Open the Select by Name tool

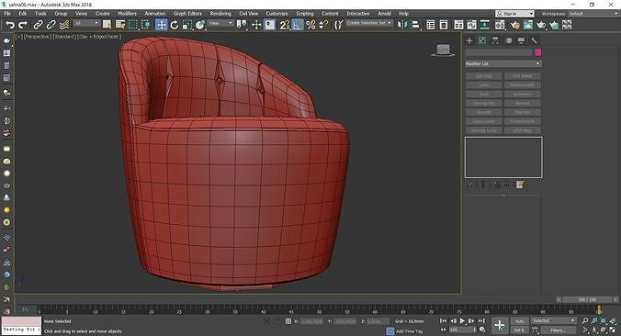point(120,25)
